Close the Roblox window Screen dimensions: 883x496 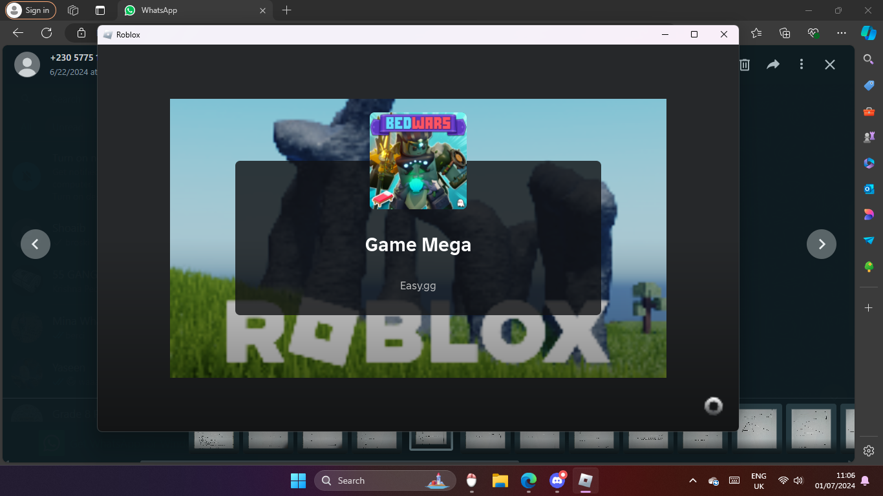tap(724, 35)
